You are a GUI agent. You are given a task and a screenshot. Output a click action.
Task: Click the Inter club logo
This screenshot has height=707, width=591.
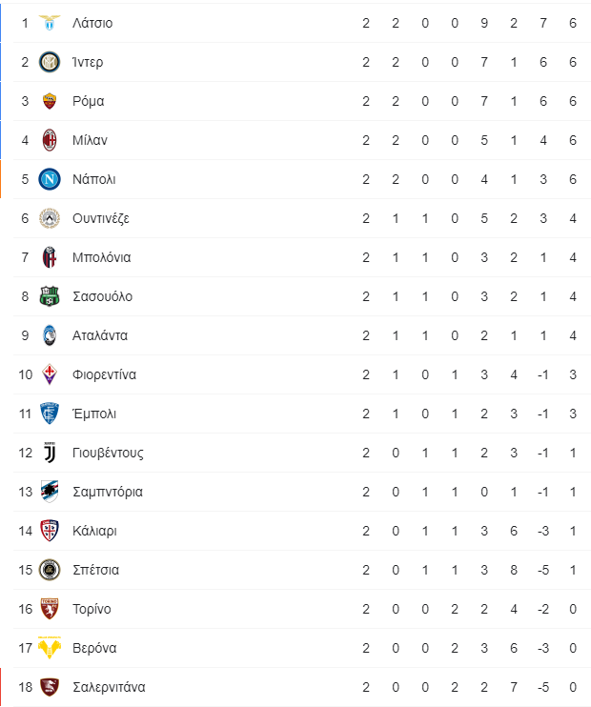pyautogui.click(x=50, y=62)
